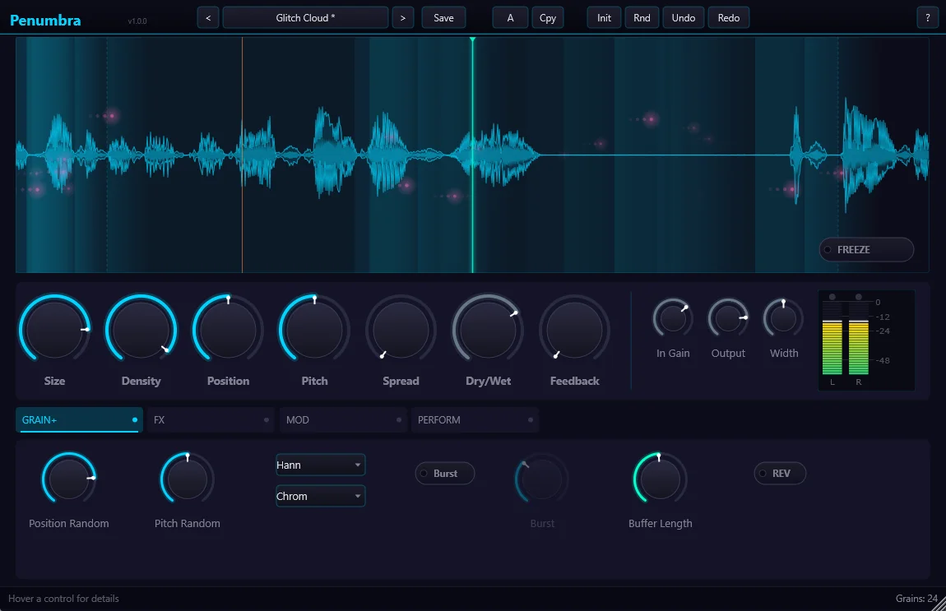Open the Hann window shape dropdown
The height and width of the screenshot is (611, 946).
click(320, 465)
